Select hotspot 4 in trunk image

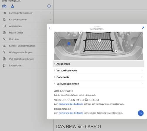tap(116, 51)
